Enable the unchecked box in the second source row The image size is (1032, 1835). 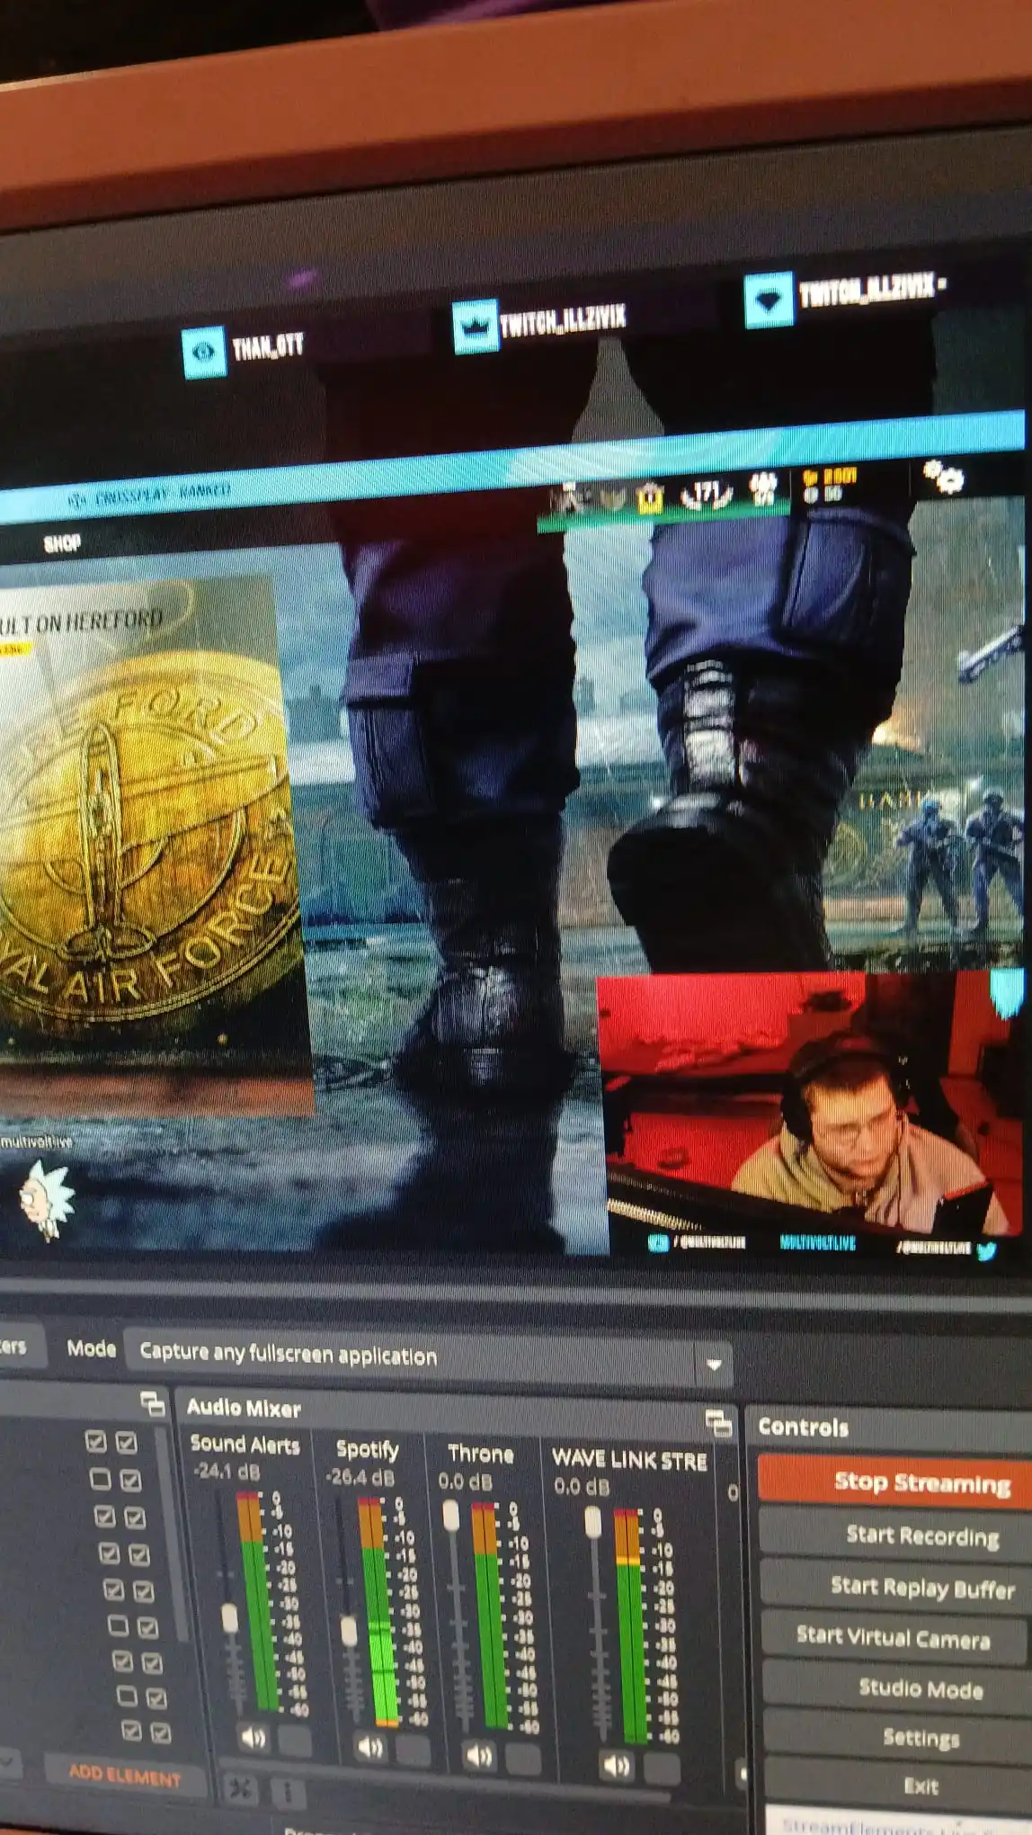point(101,1479)
